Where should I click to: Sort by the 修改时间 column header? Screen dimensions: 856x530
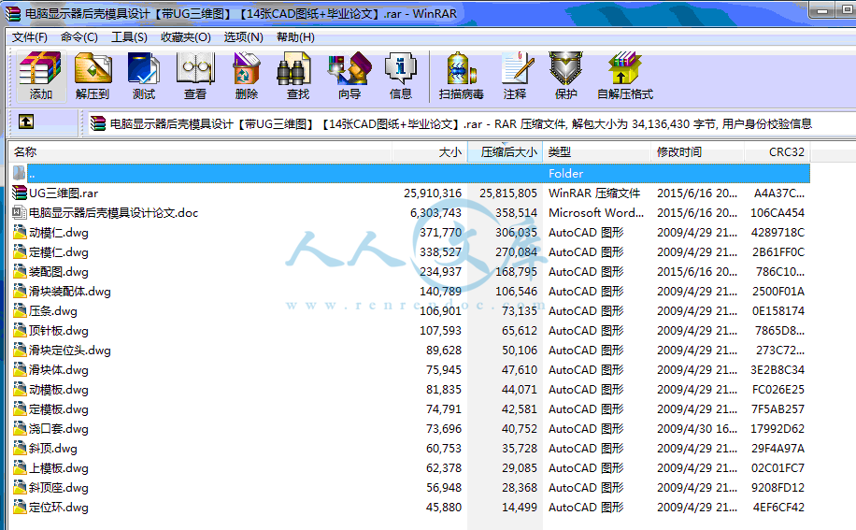pos(698,151)
